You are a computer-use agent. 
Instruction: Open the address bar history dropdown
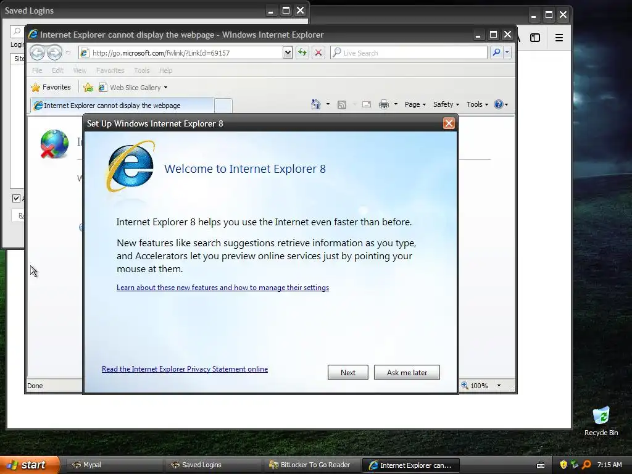pos(288,53)
